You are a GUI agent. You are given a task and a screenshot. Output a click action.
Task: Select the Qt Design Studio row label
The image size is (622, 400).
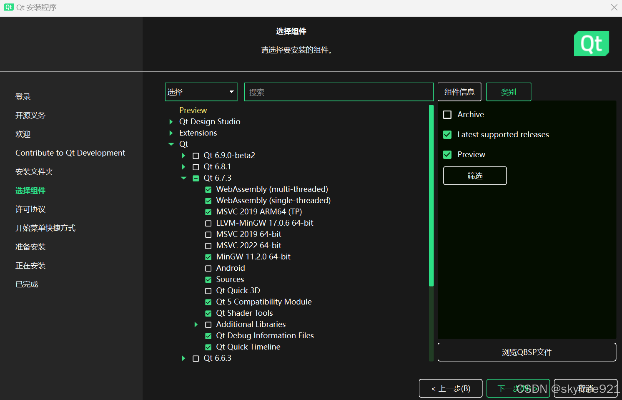coord(210,122)
